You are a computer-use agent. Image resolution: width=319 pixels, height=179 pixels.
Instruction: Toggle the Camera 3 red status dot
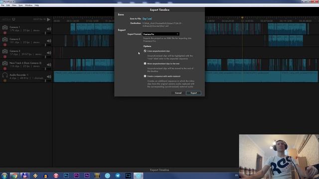[5, 57]
